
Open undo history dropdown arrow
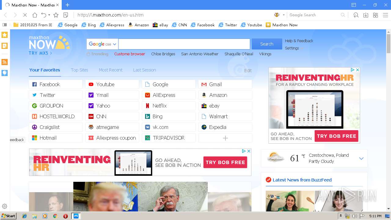49,15
